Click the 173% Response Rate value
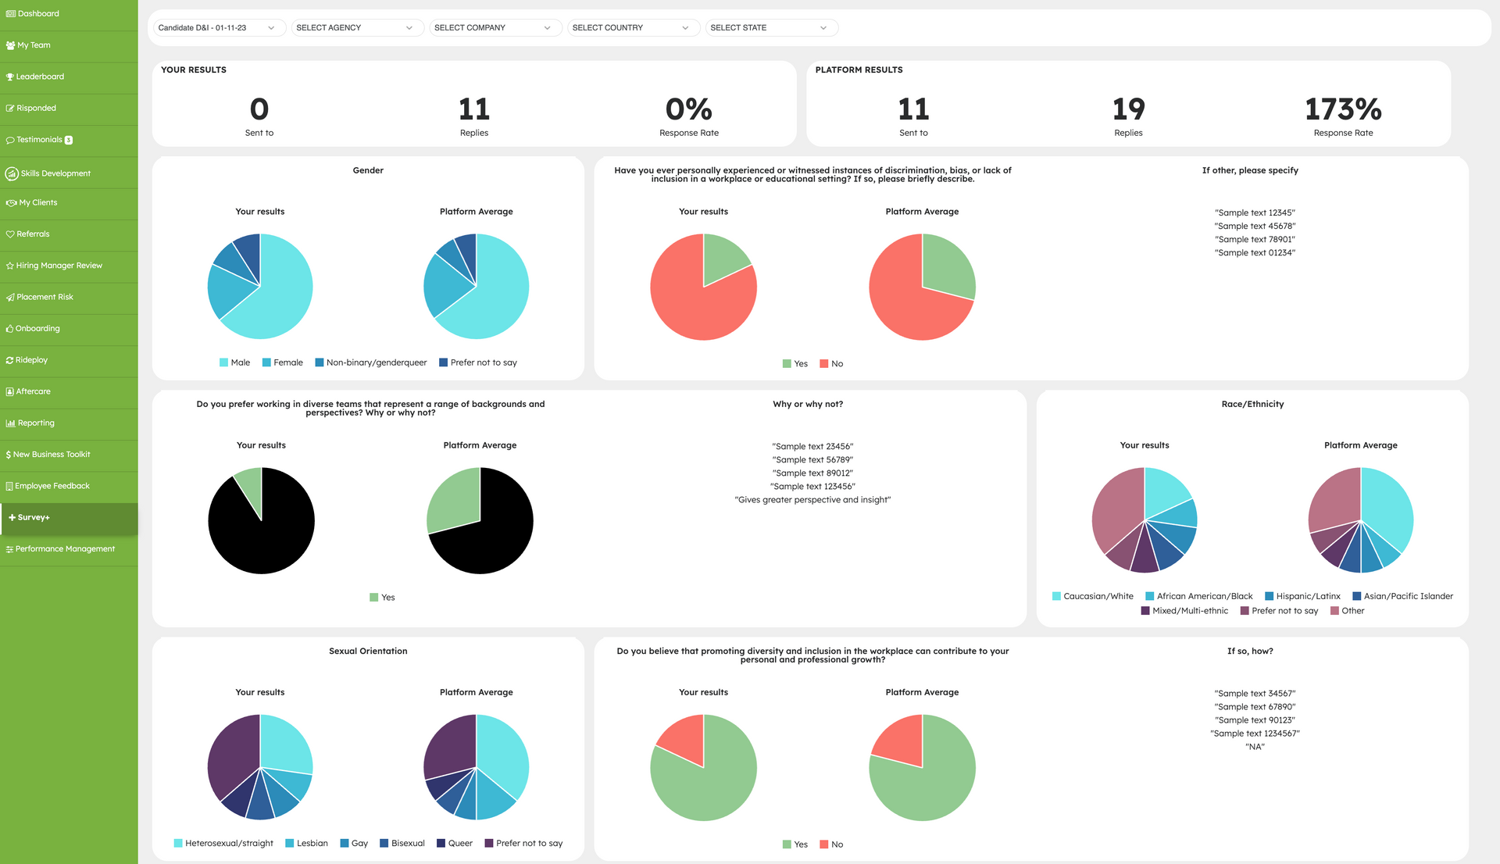 click(1343, 109)
